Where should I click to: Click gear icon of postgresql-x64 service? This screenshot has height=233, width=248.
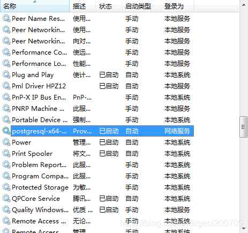tap(6, 131)
